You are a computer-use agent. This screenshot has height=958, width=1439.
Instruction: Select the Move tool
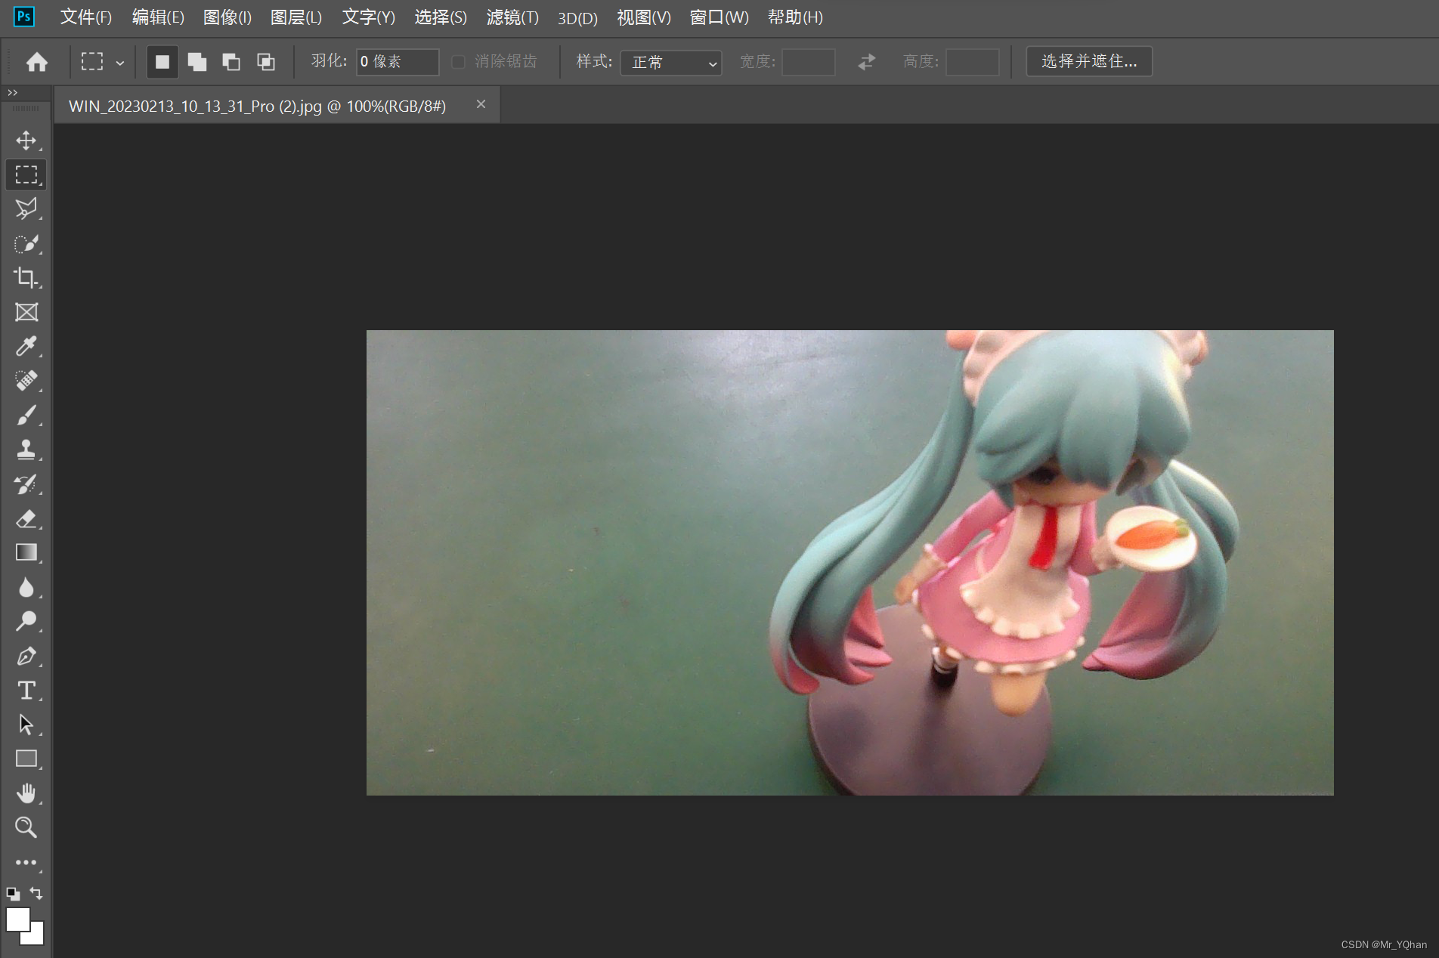tap(26, 141)
